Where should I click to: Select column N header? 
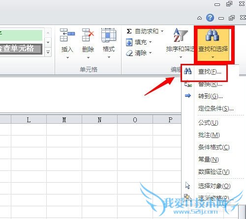tap(99, 119)
